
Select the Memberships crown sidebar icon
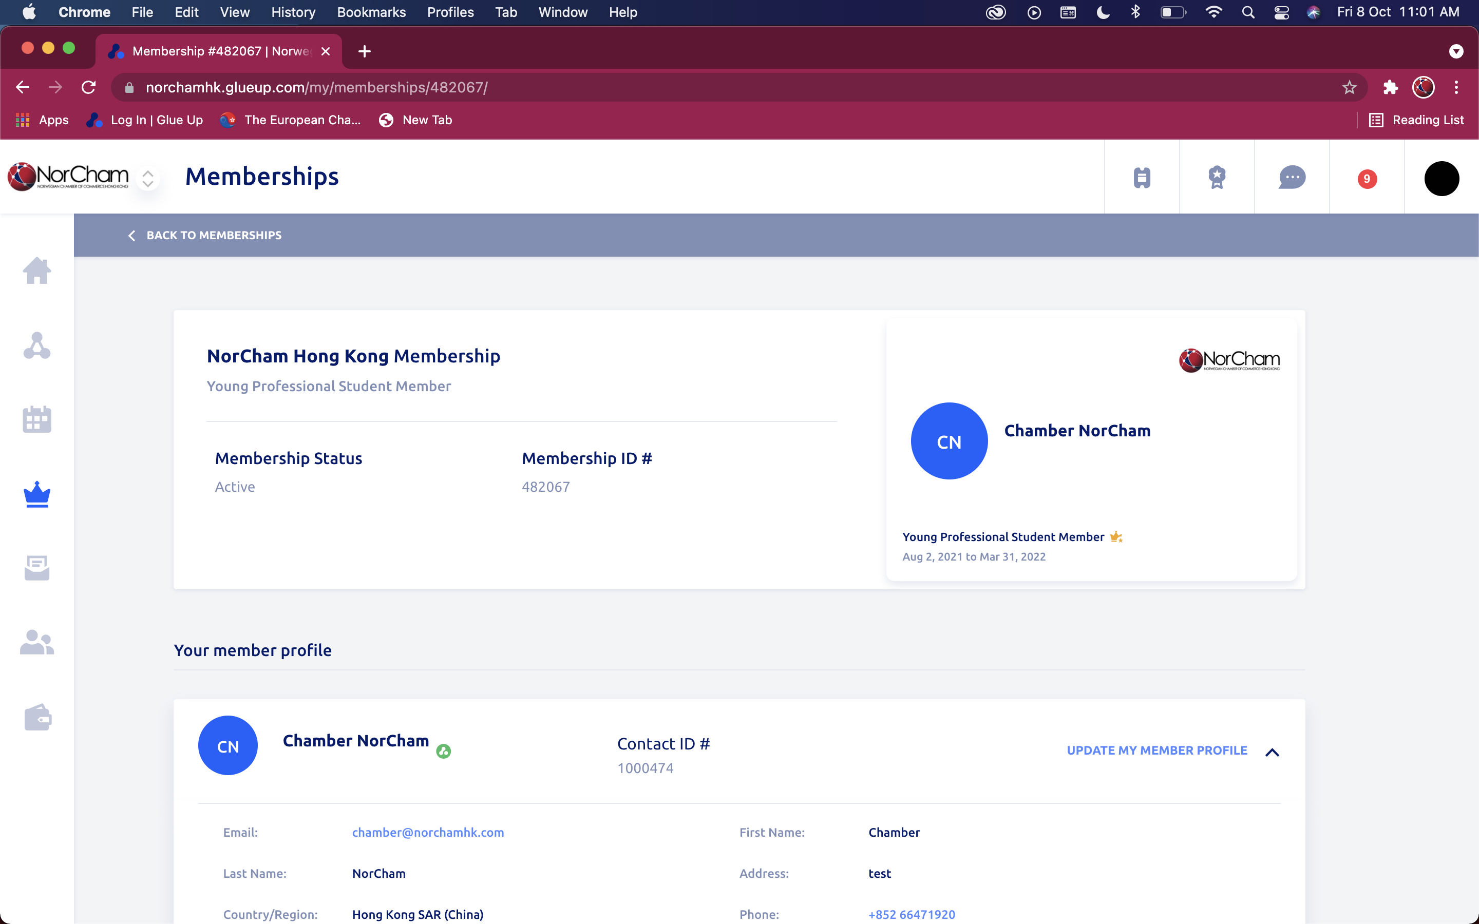(36, 494)
